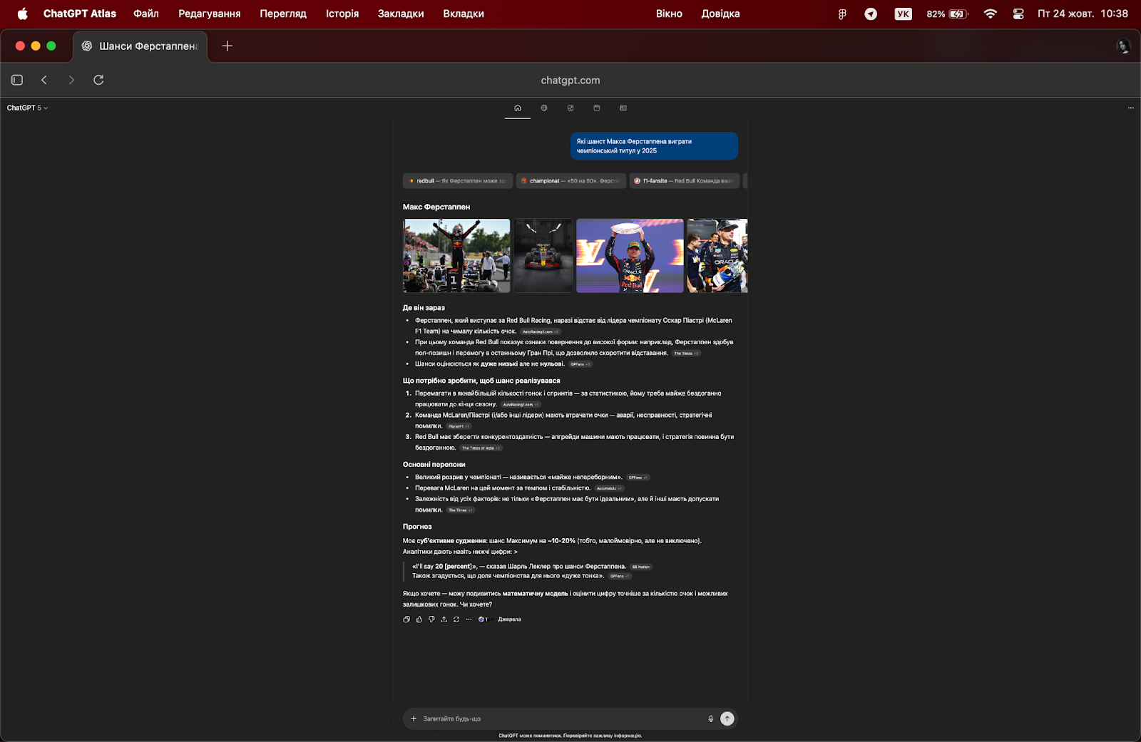Switch to the images results tab

(x=570, y=108)
